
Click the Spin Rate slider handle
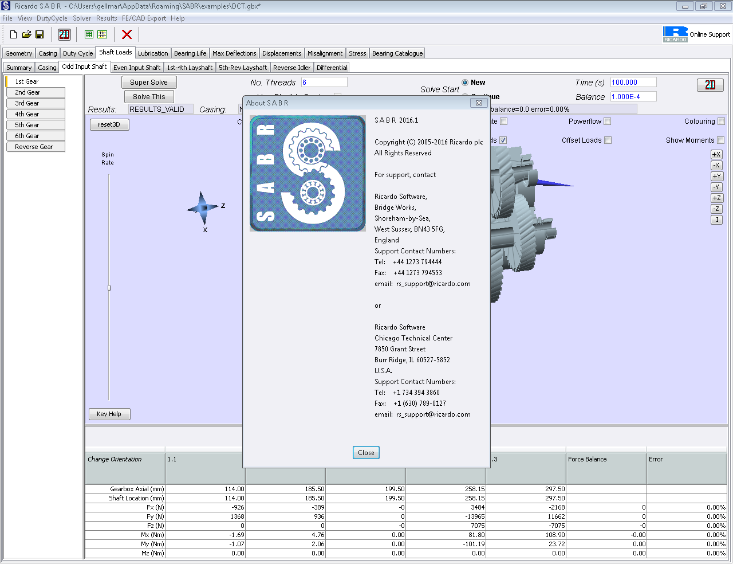click(109, 288)
